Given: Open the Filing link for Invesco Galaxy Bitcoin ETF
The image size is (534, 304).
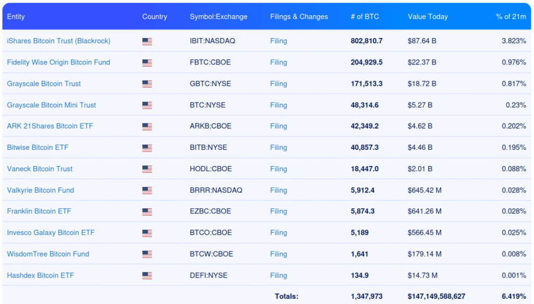Looking at the screenshot, I should click(278, 233).
